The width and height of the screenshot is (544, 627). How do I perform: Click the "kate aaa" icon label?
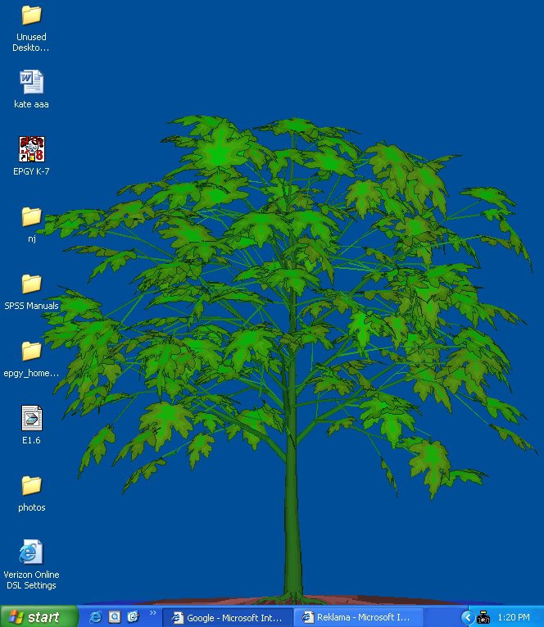click(x=31, y=104)
